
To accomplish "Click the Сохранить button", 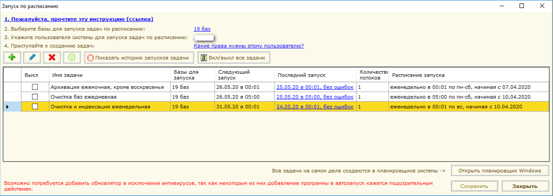I will [475, 186].
